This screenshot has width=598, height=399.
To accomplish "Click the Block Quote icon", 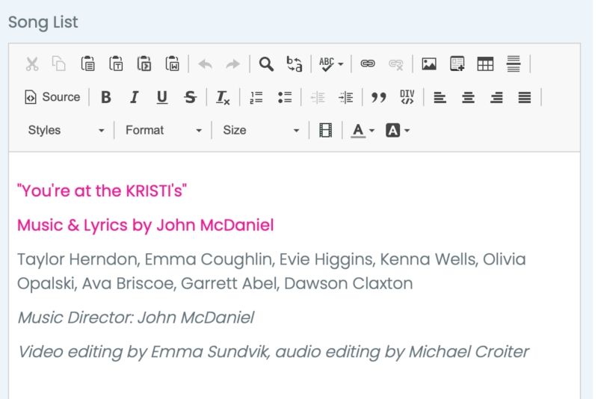I will pos(379,97).
